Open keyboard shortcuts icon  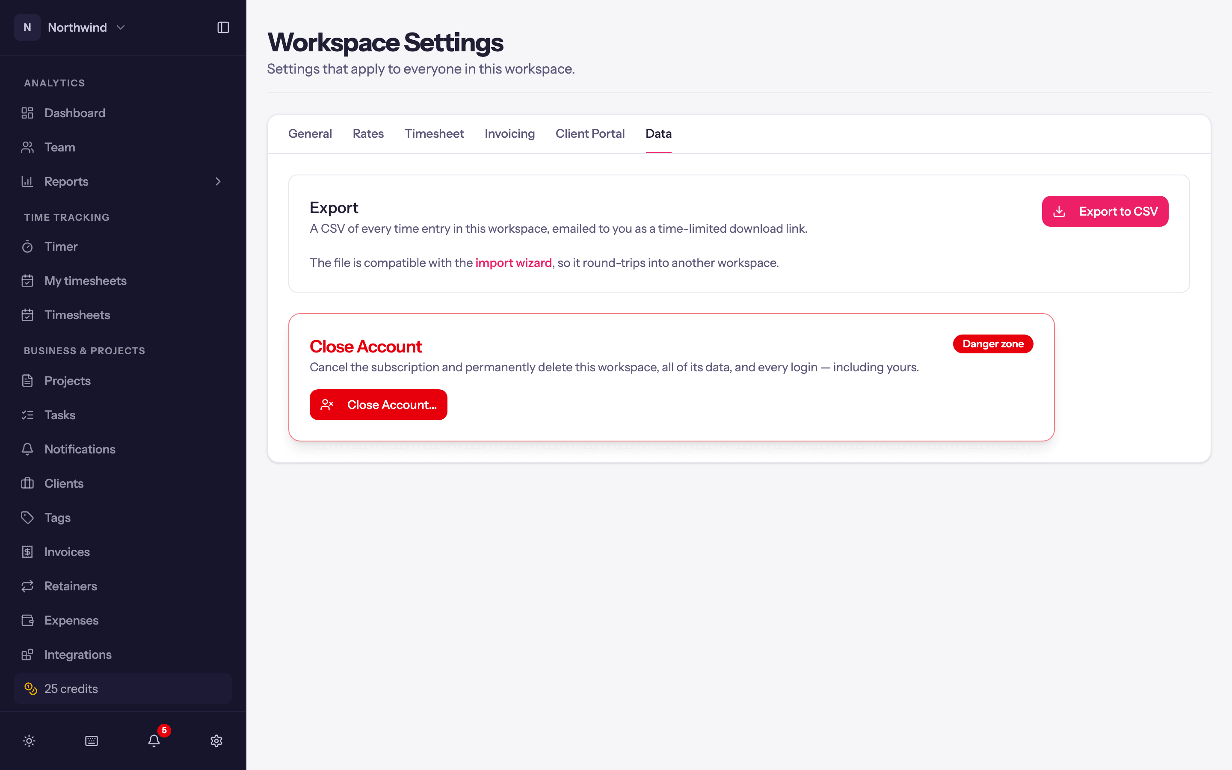tap(92, 741)
